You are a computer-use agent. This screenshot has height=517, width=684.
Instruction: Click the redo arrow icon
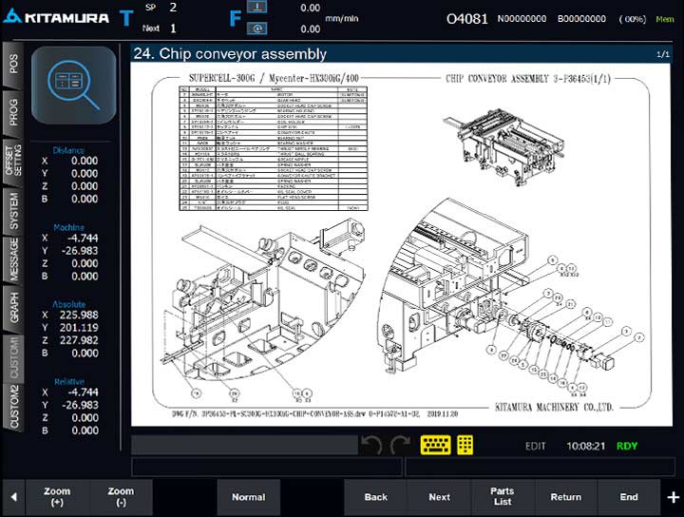tap(400, 446)
